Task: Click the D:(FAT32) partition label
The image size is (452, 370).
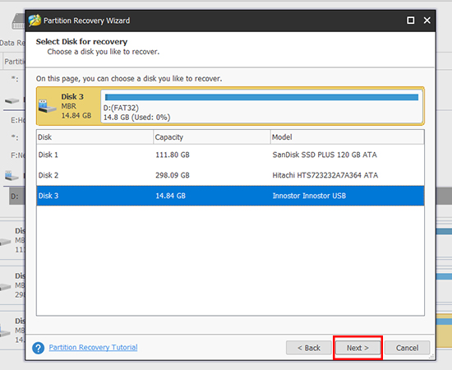Action: point(121,108)
